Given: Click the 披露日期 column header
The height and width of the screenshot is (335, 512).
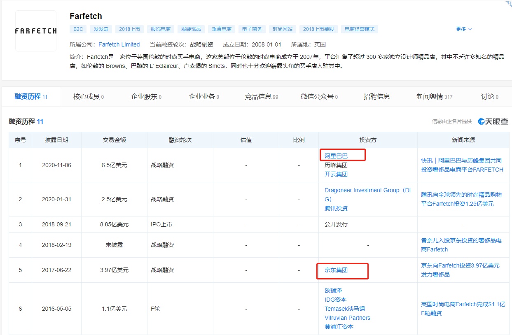Looking at the screenshot, I should tap(57, 140).
